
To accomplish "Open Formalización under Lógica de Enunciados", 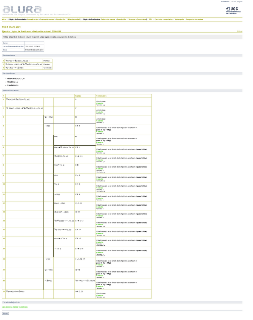I will 33,19.
